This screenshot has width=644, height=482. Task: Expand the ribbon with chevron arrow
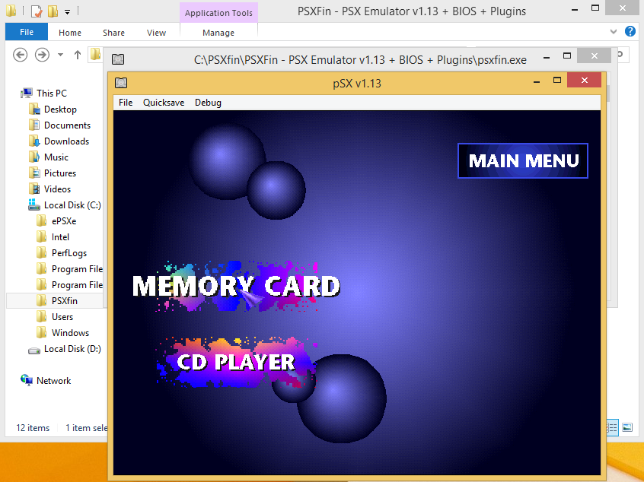point(614,32)
